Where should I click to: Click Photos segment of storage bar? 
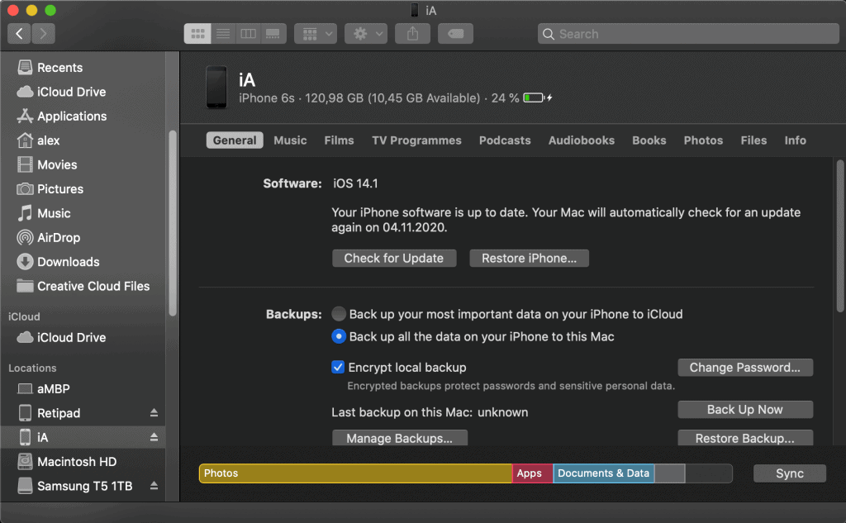coord(355,473)
